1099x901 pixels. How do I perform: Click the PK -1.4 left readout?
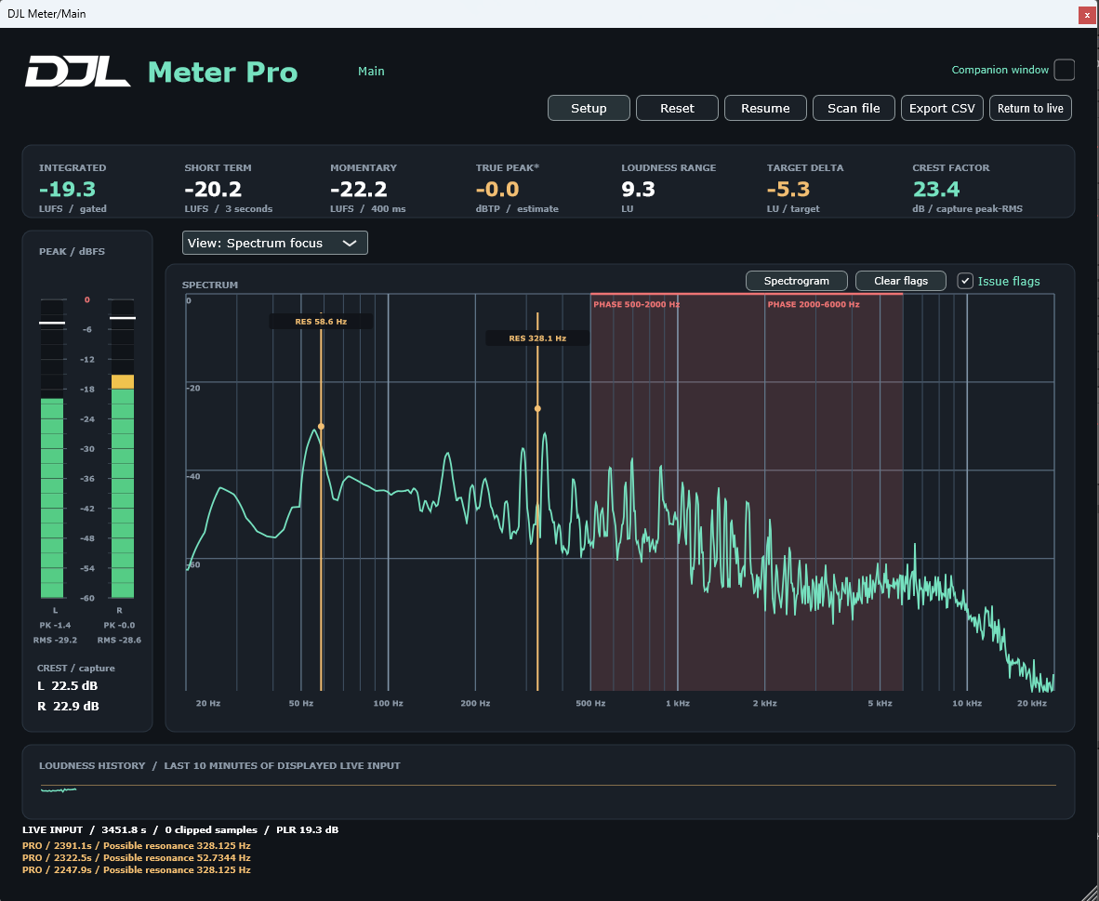point(55,625)
